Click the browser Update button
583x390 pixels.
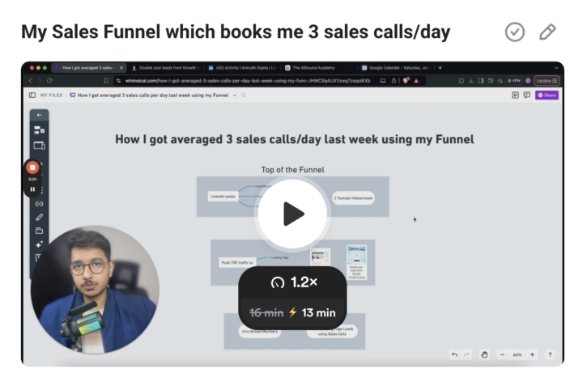point(547,81)
